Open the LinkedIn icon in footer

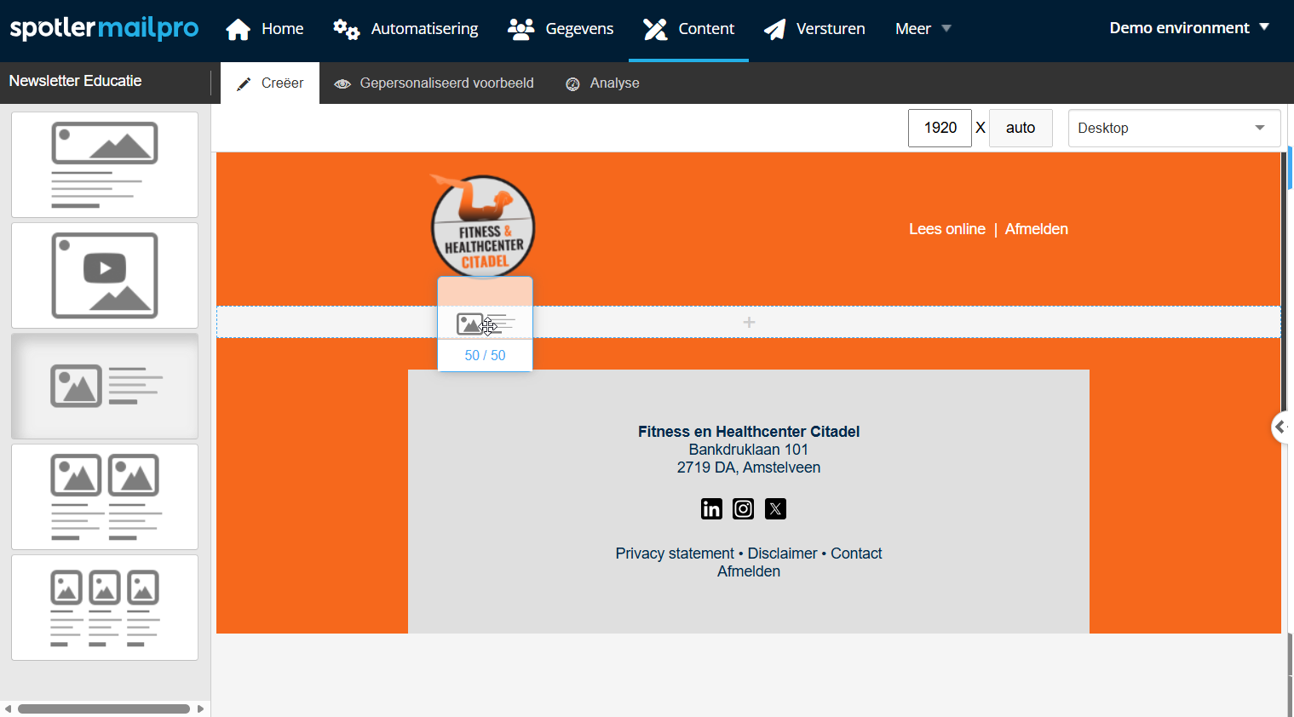[x=711, y=509]
